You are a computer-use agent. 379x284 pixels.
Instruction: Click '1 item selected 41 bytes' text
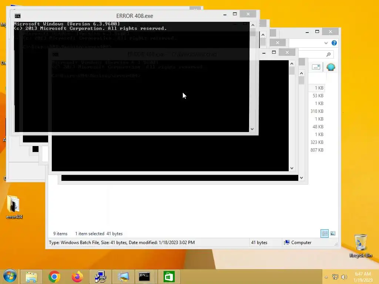98,234
